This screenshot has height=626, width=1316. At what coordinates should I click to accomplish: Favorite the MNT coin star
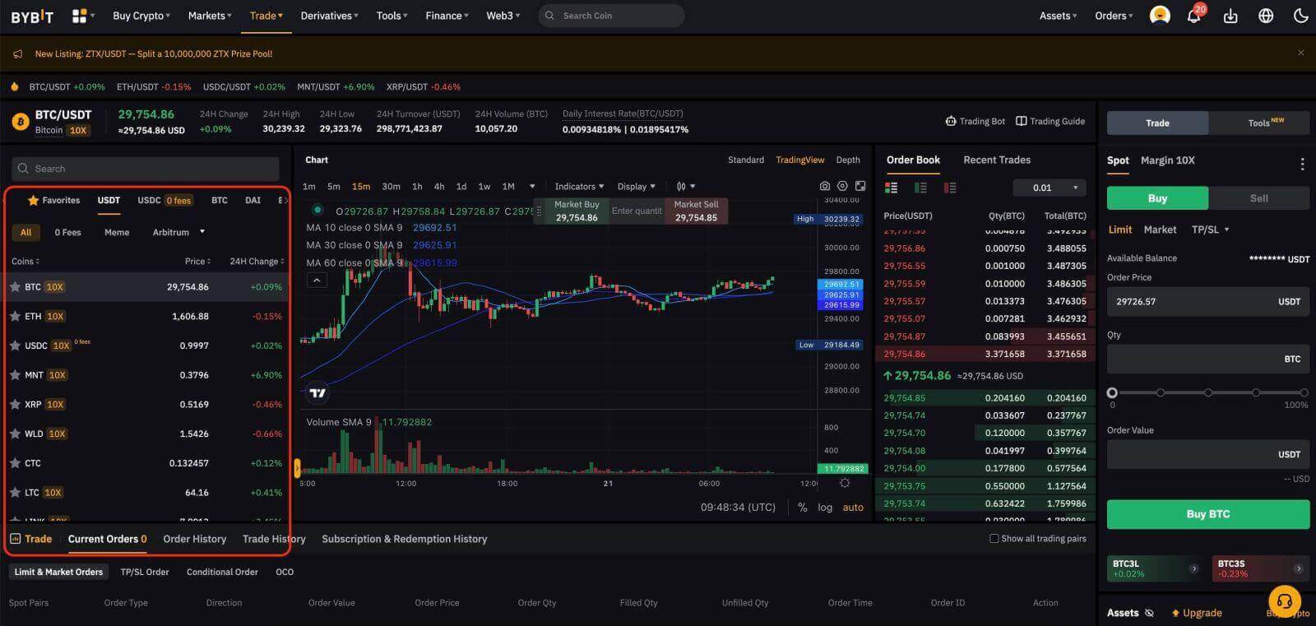pos(15,375)
